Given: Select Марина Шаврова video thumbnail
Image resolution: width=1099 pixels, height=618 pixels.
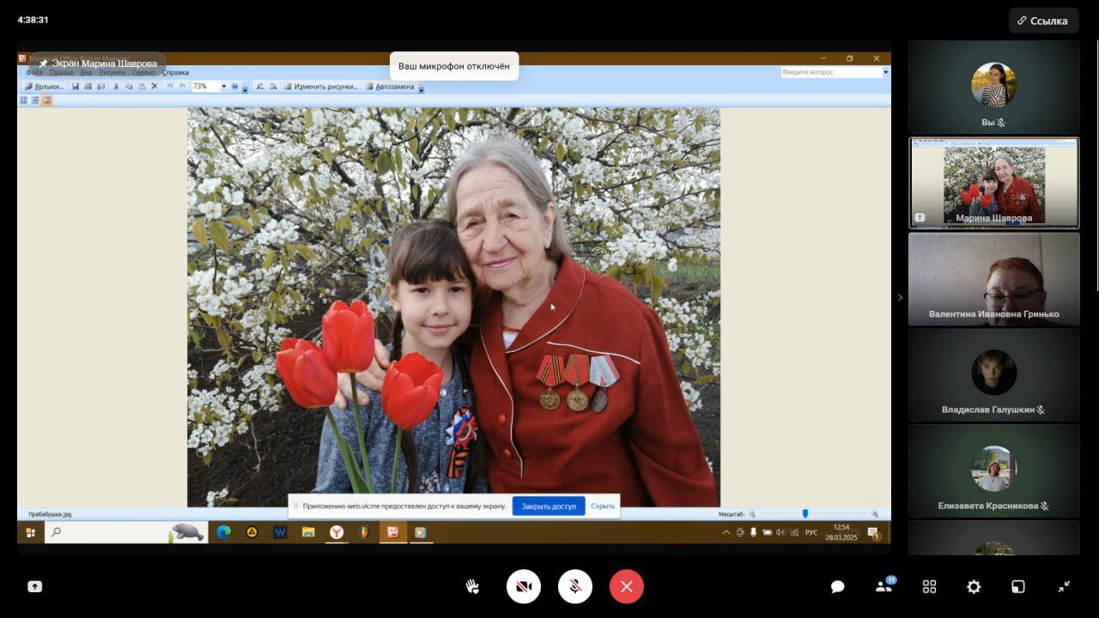Looking at the screenshot, I should (994, 183).
